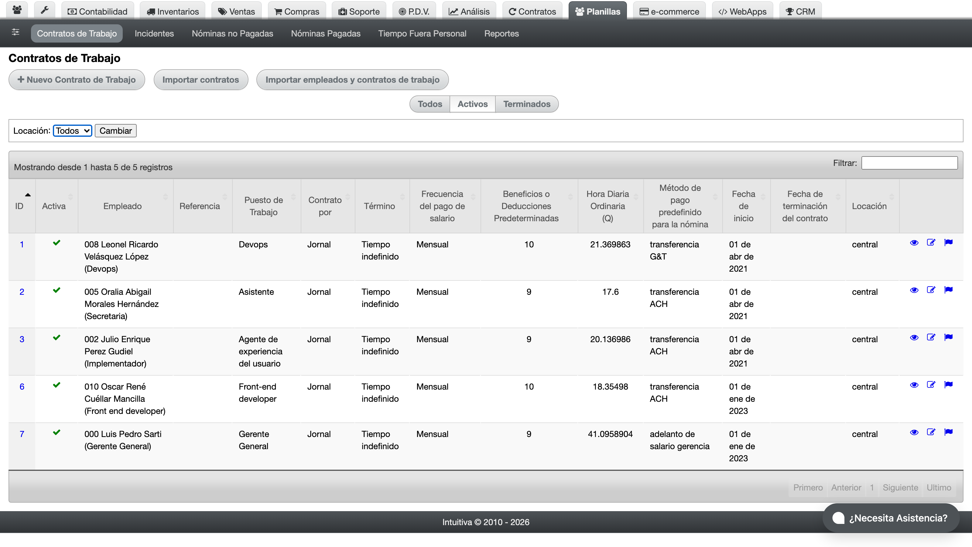
Task: Go to the Reportes menu
Action: pyautogui.click(x=501, y=33)
